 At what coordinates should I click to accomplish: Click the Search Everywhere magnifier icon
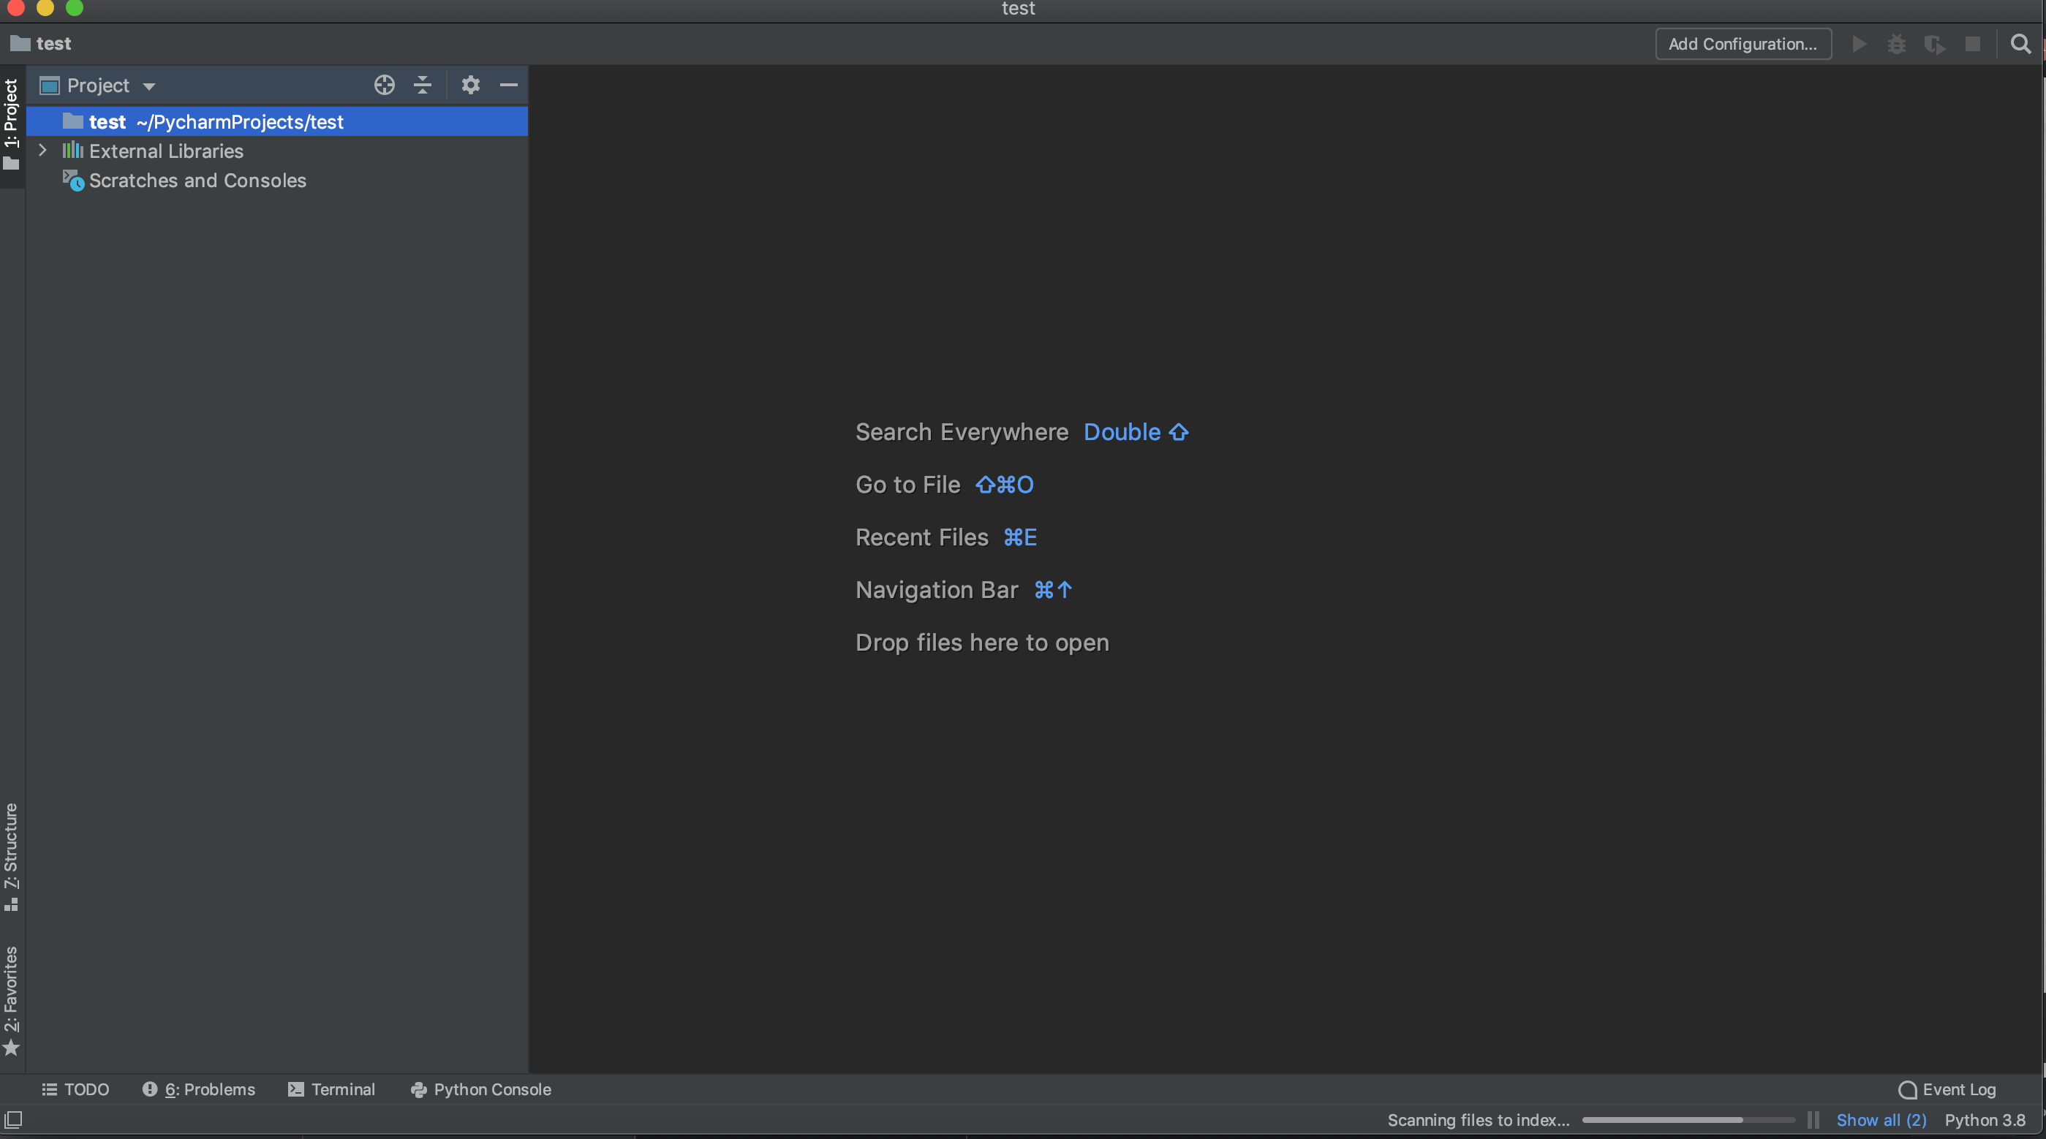(x=2020, y=44)
